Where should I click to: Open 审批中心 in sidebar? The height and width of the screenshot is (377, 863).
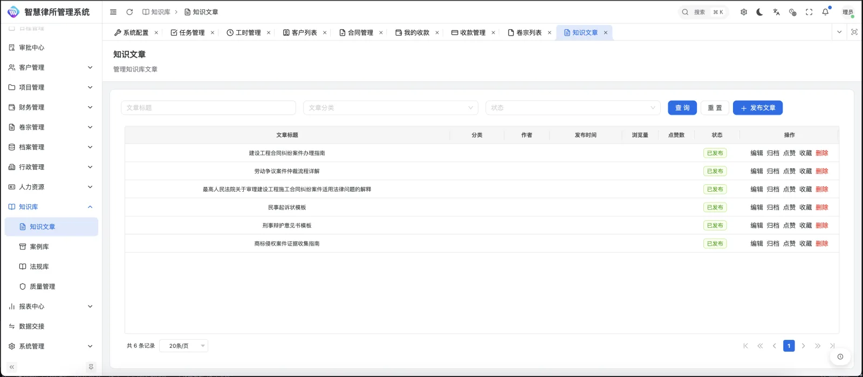(51, 47)
